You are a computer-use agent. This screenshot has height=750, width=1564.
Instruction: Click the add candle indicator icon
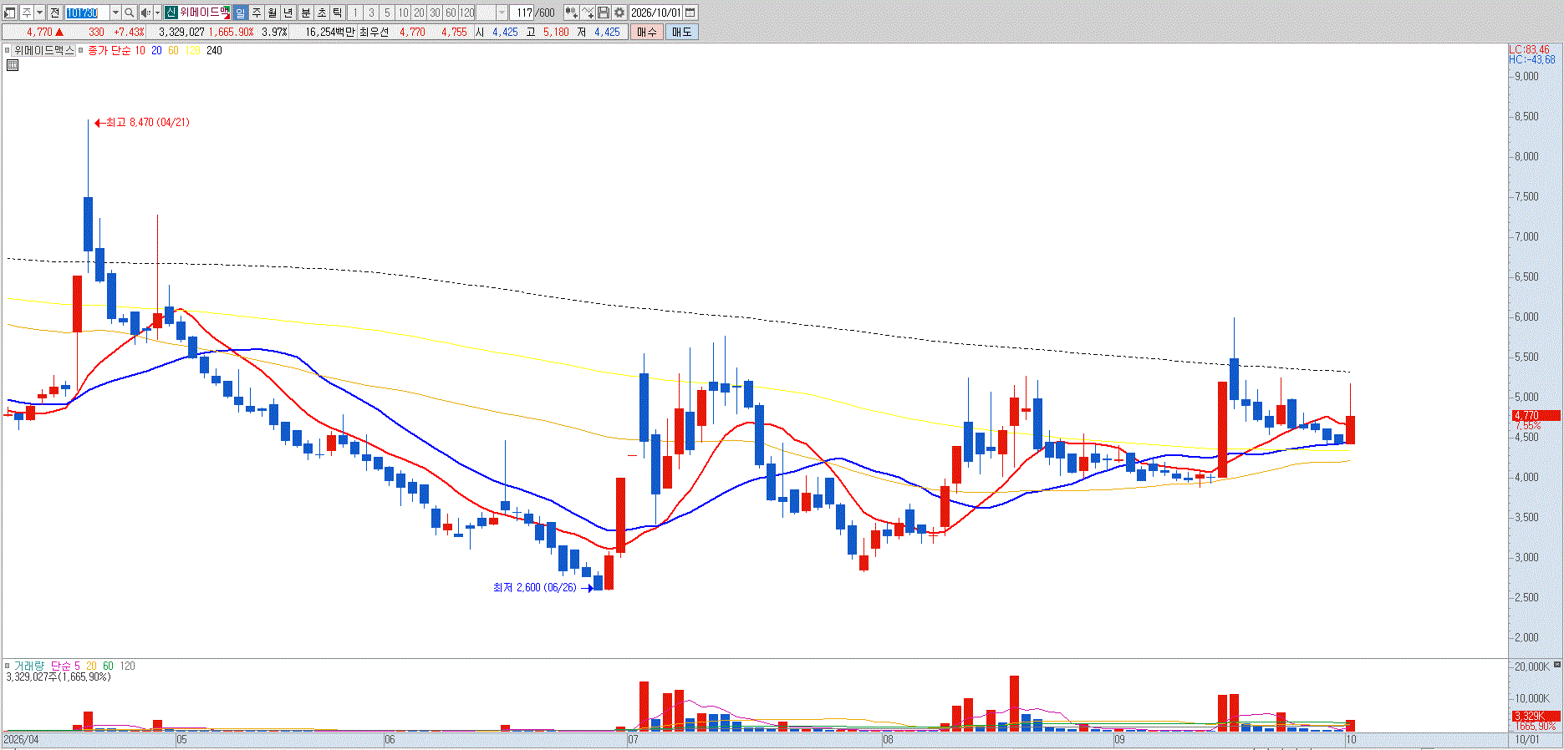[x=571, y=13]
